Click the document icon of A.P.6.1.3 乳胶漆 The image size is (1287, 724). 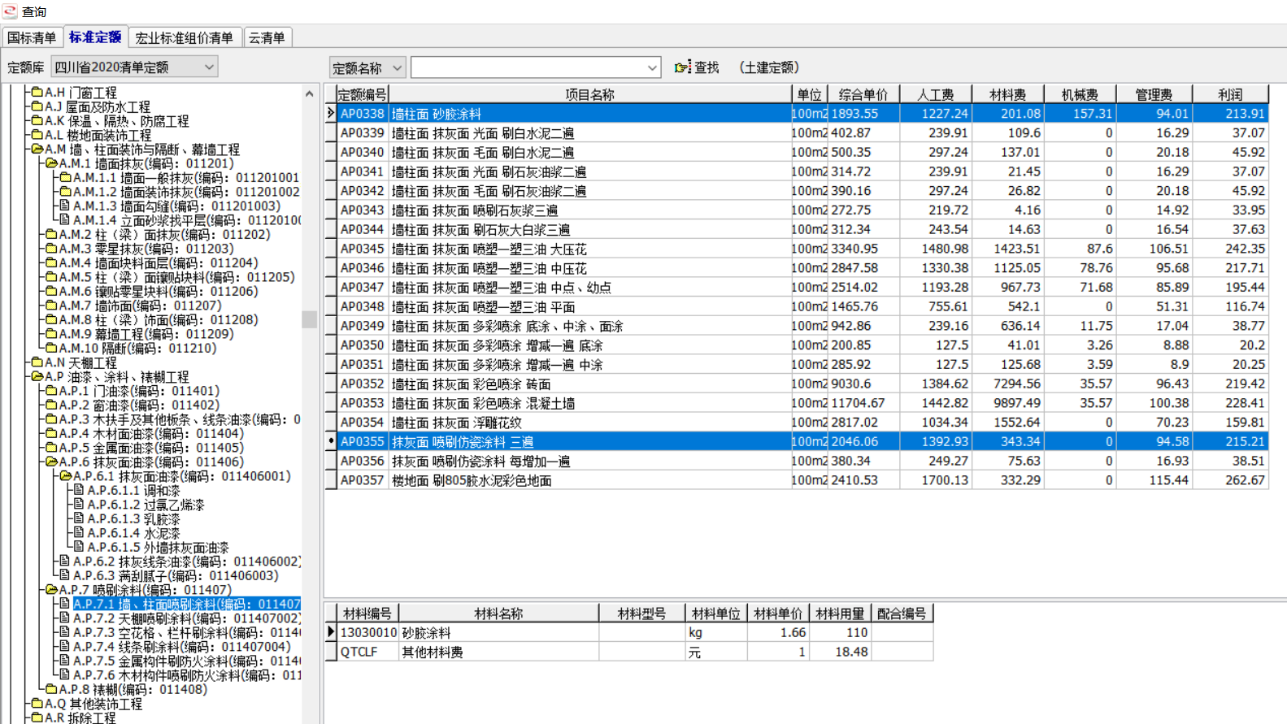pyautogui.click(x=80, y=518)
